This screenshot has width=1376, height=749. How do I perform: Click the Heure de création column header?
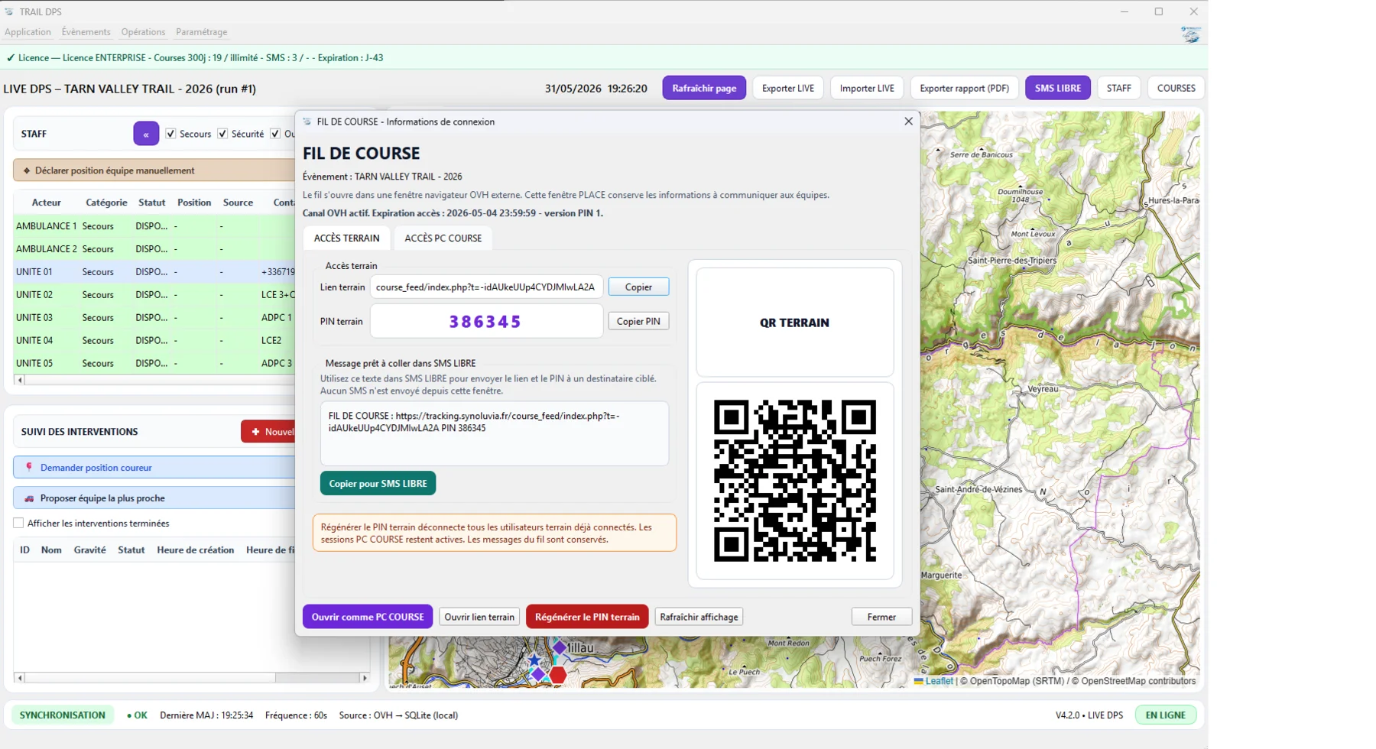[x=195, y=550]
